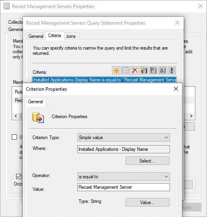Select the highlighted Installed Applications.Display Name criterion row

click(104, 80)
